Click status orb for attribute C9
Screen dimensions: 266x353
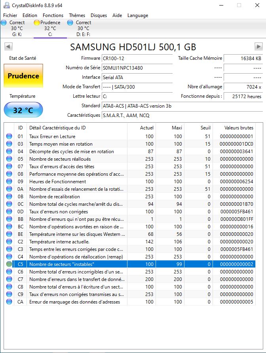tap(9, 294)
